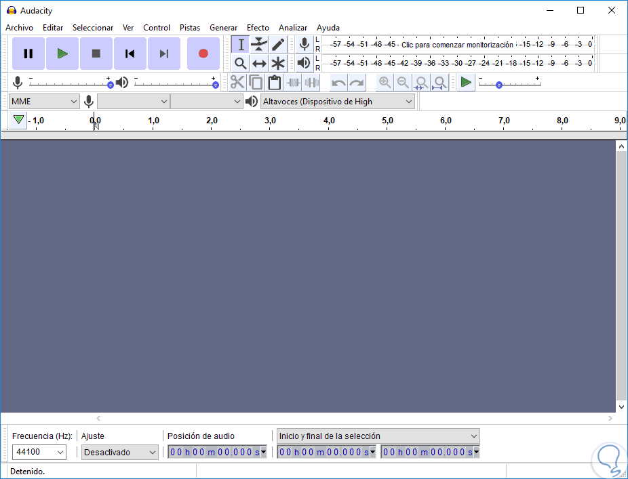Image resolution: width=628 pixels, height=479 pixels.
Task: Open the Ver menu
Action: [x=128, y=28]
